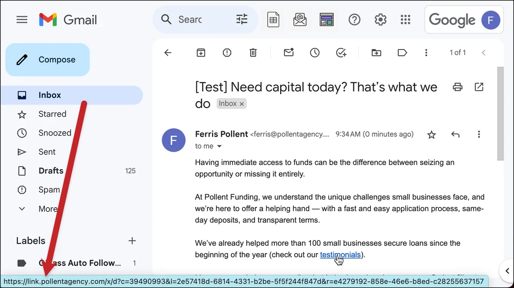
Task: Click the mail envelope extension icon in header
Action: coord(300,20)
